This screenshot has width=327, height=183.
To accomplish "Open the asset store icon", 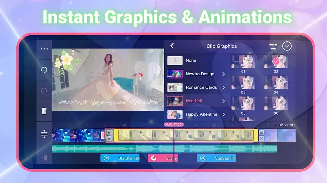I will coord(273,46).
